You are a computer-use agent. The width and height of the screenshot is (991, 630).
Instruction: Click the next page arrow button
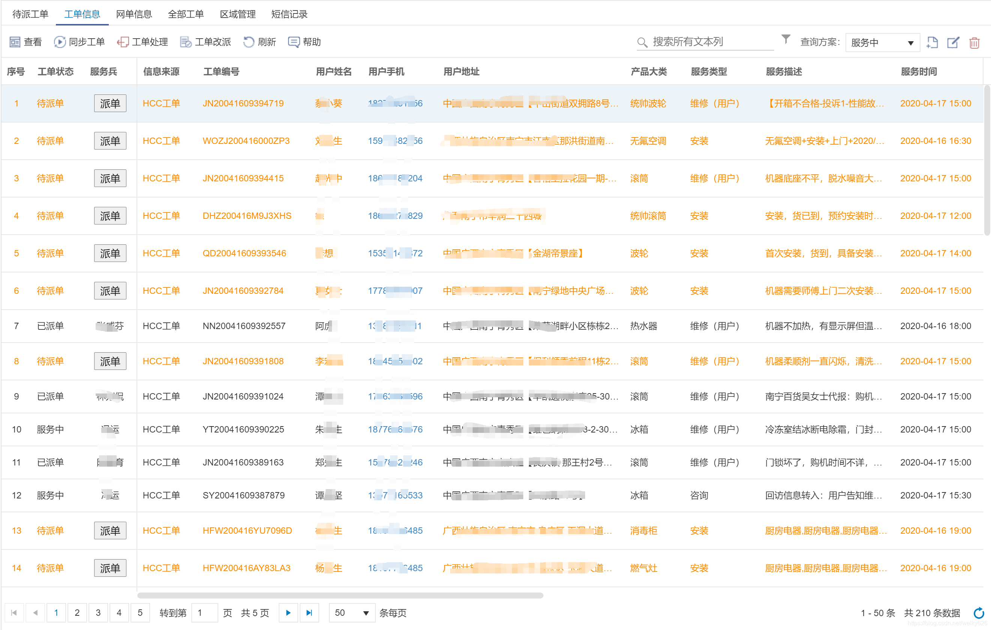pos(288,613)
